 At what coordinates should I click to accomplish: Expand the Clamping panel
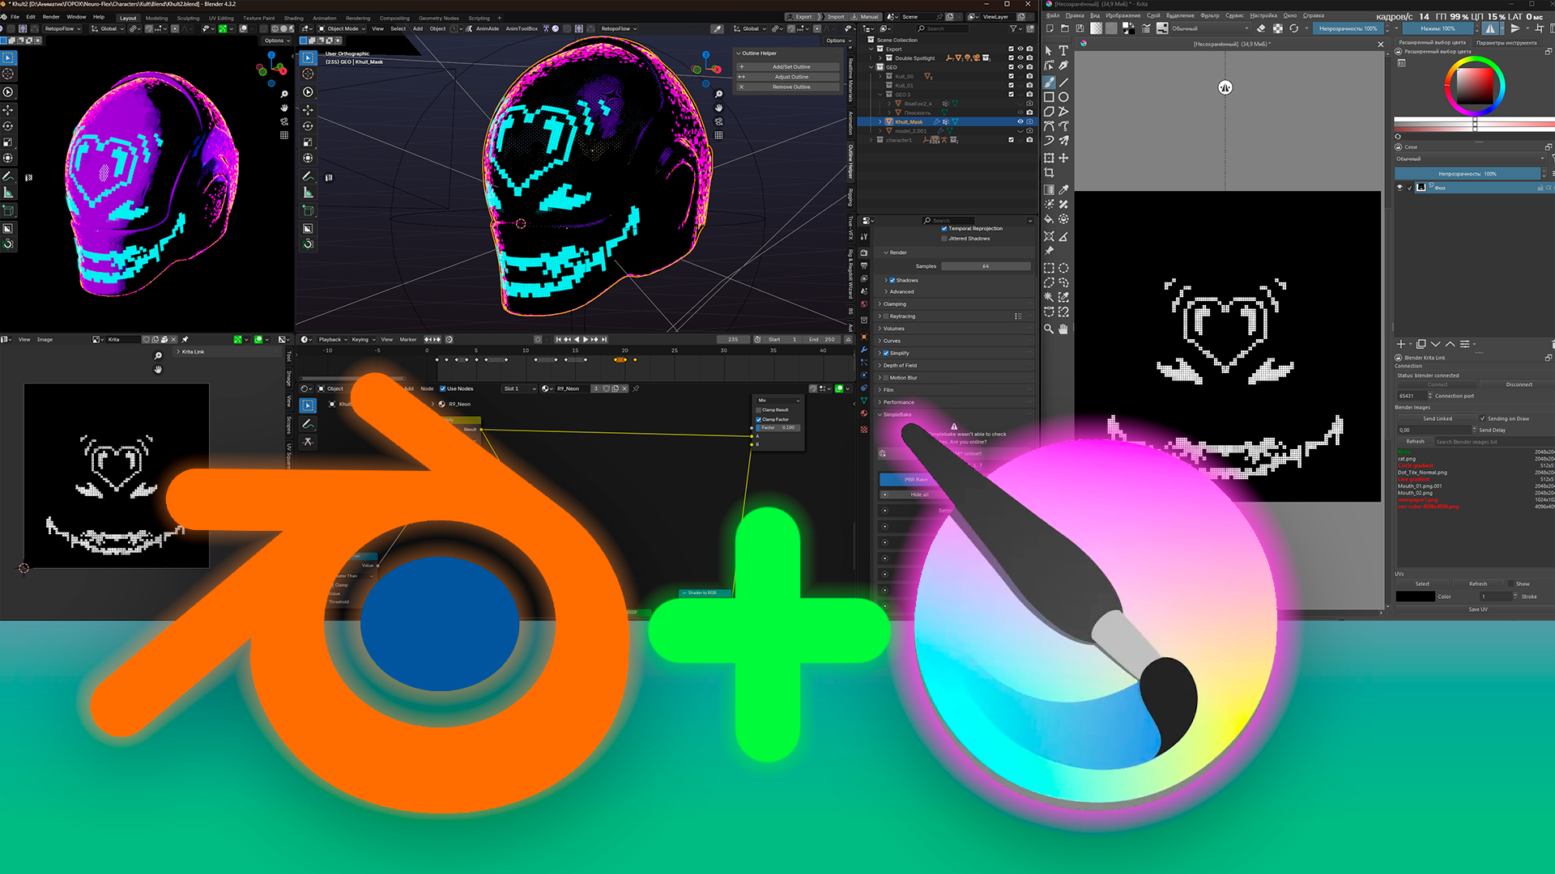[x=956, y=304]
